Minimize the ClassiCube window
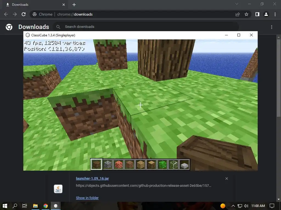281x210 pixels. (x=226, y=35)
